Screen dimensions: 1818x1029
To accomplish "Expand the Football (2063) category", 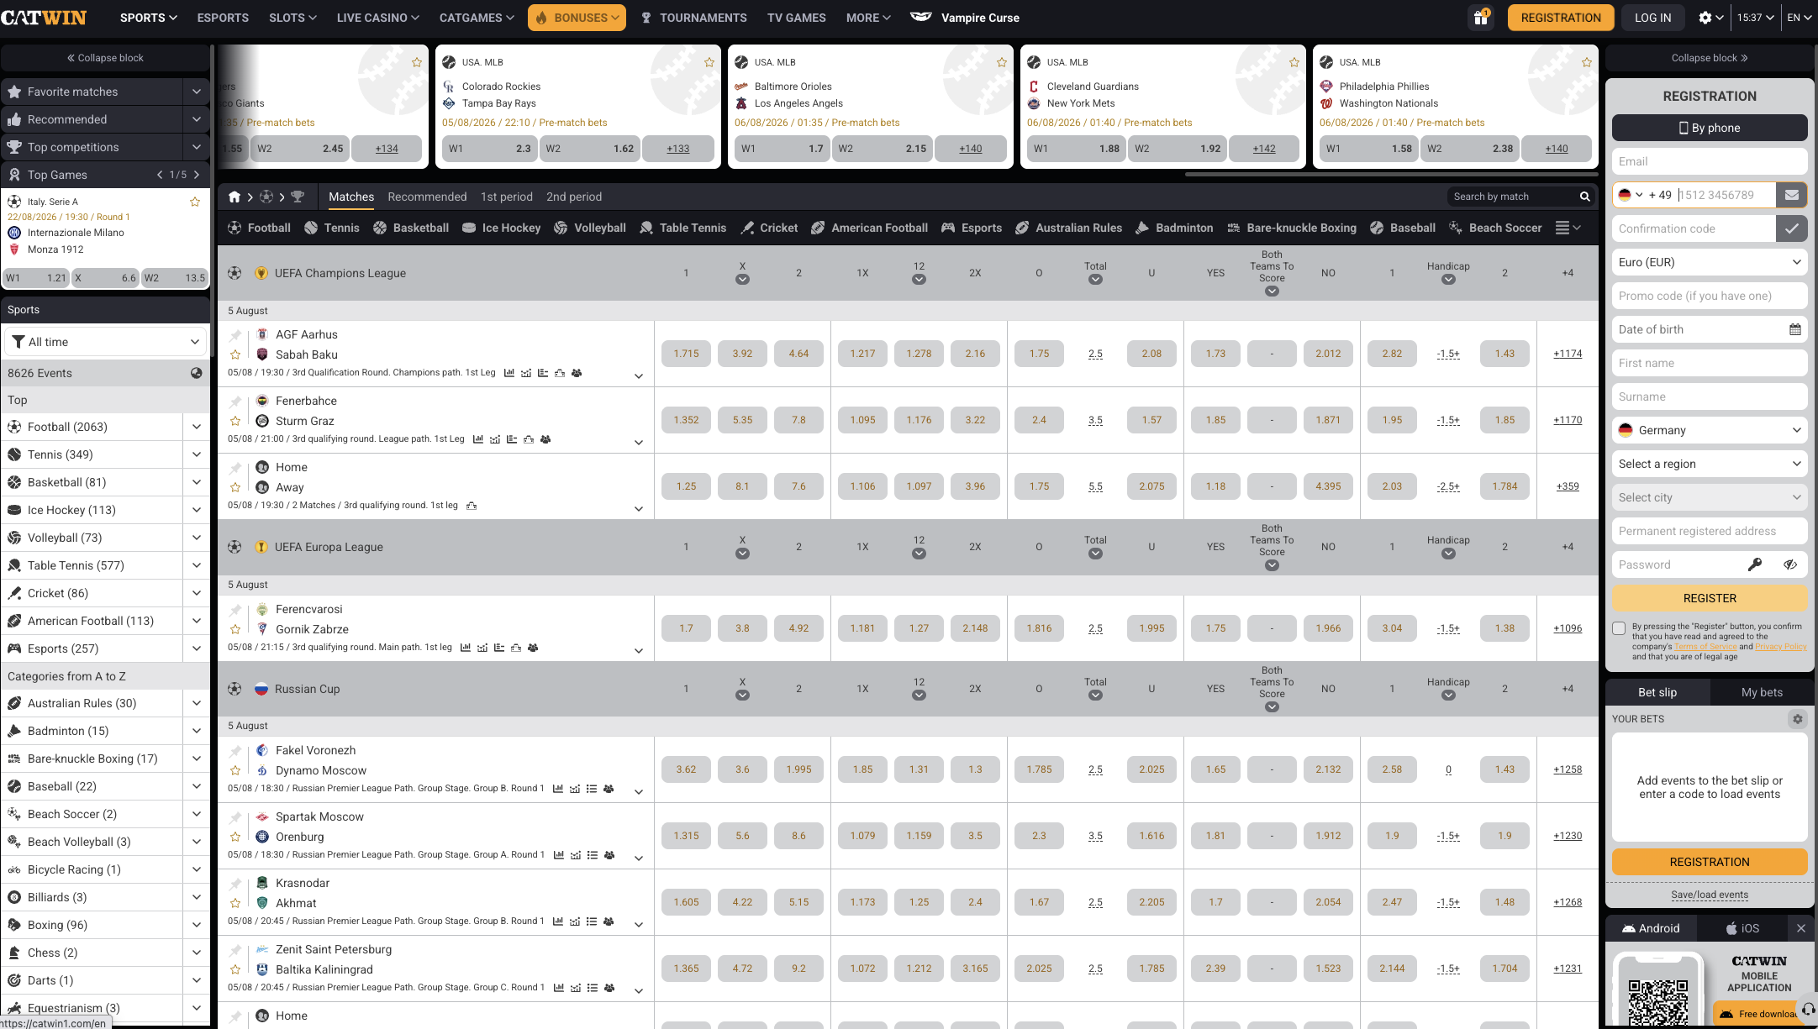I will 196,427.
